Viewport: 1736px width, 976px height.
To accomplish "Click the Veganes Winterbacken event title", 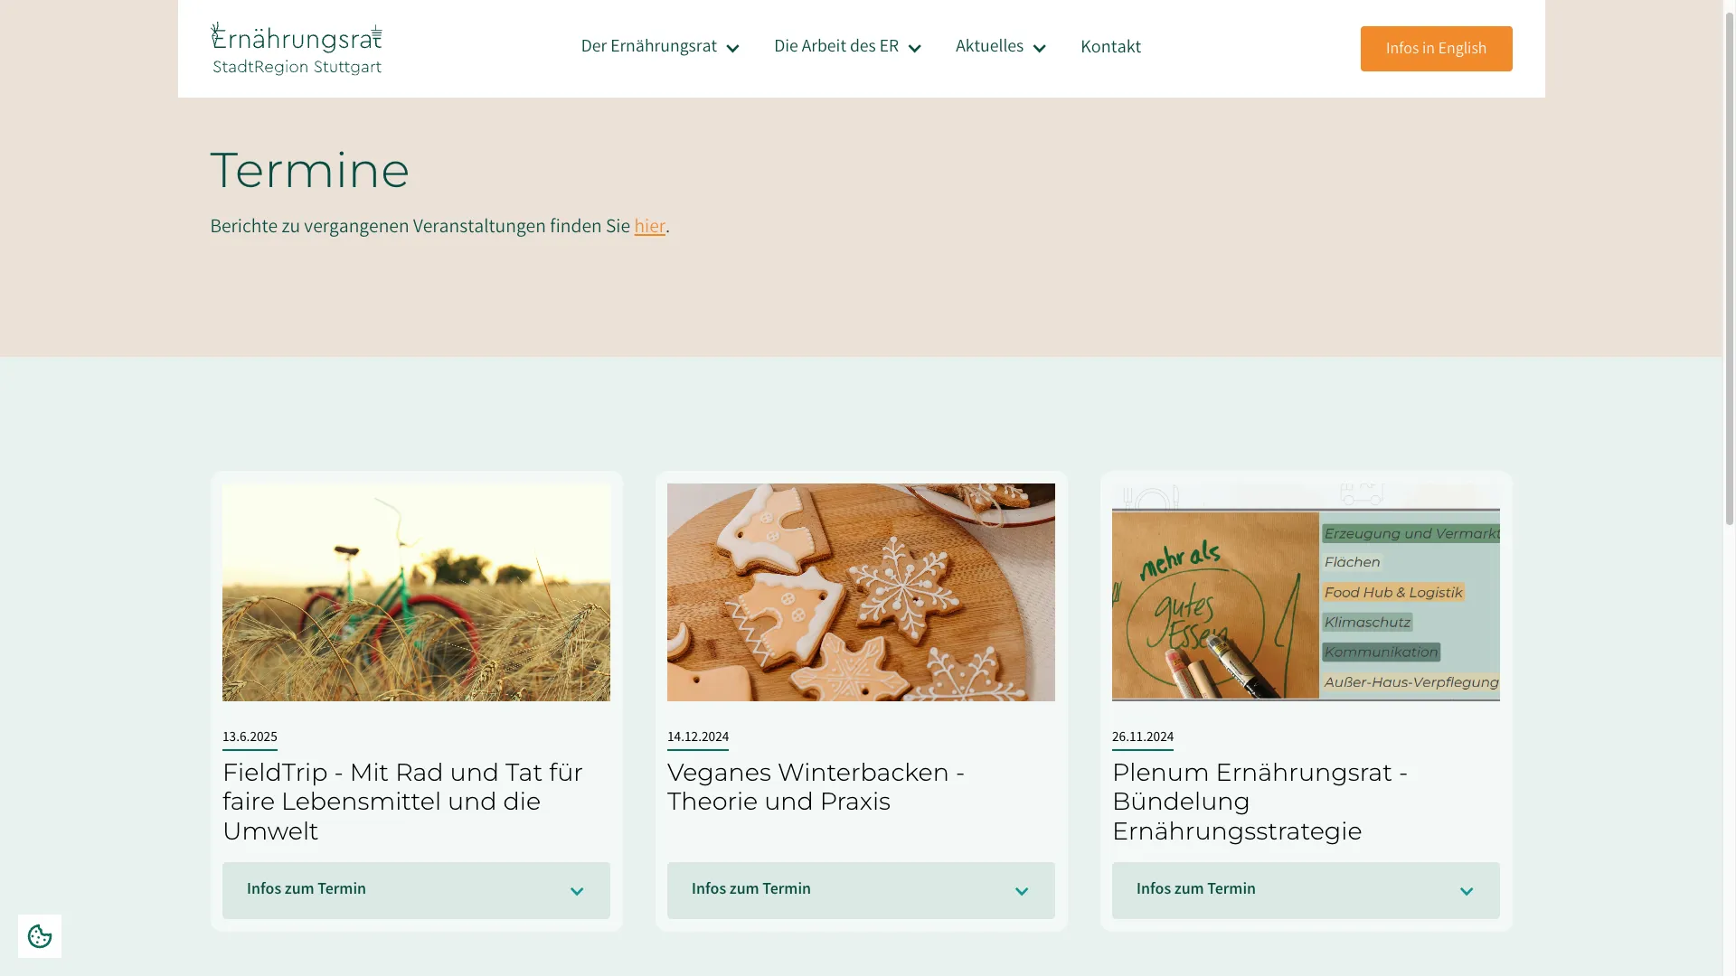I will pyautogui.click(x=816, y=787).
